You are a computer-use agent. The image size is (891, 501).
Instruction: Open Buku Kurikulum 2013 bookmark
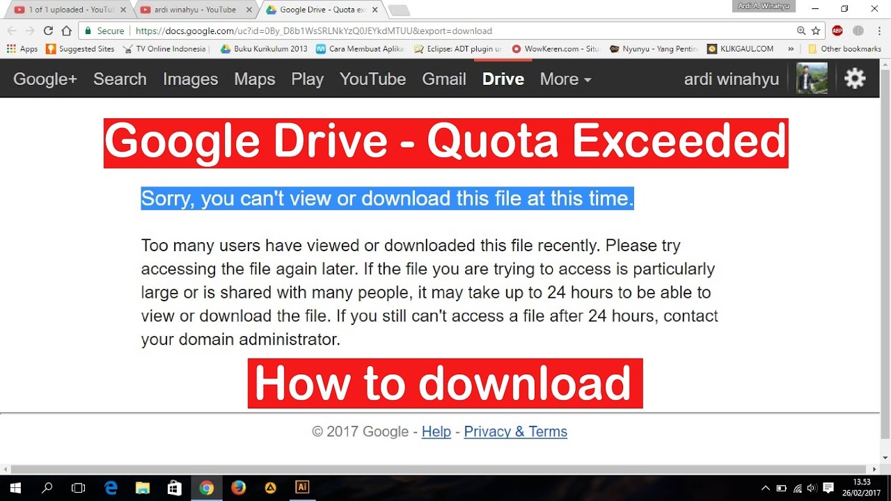pos(264,49)
